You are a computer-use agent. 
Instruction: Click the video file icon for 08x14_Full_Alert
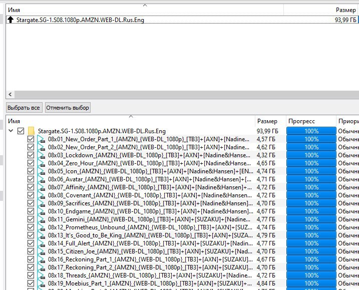pyautogui.click(x=41, y=243)
